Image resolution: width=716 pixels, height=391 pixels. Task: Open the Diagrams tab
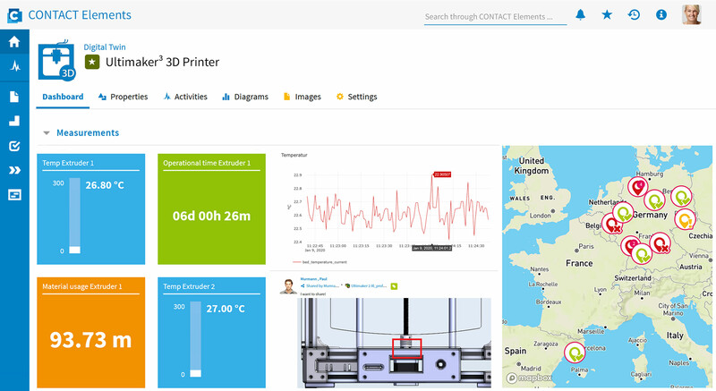244,97
